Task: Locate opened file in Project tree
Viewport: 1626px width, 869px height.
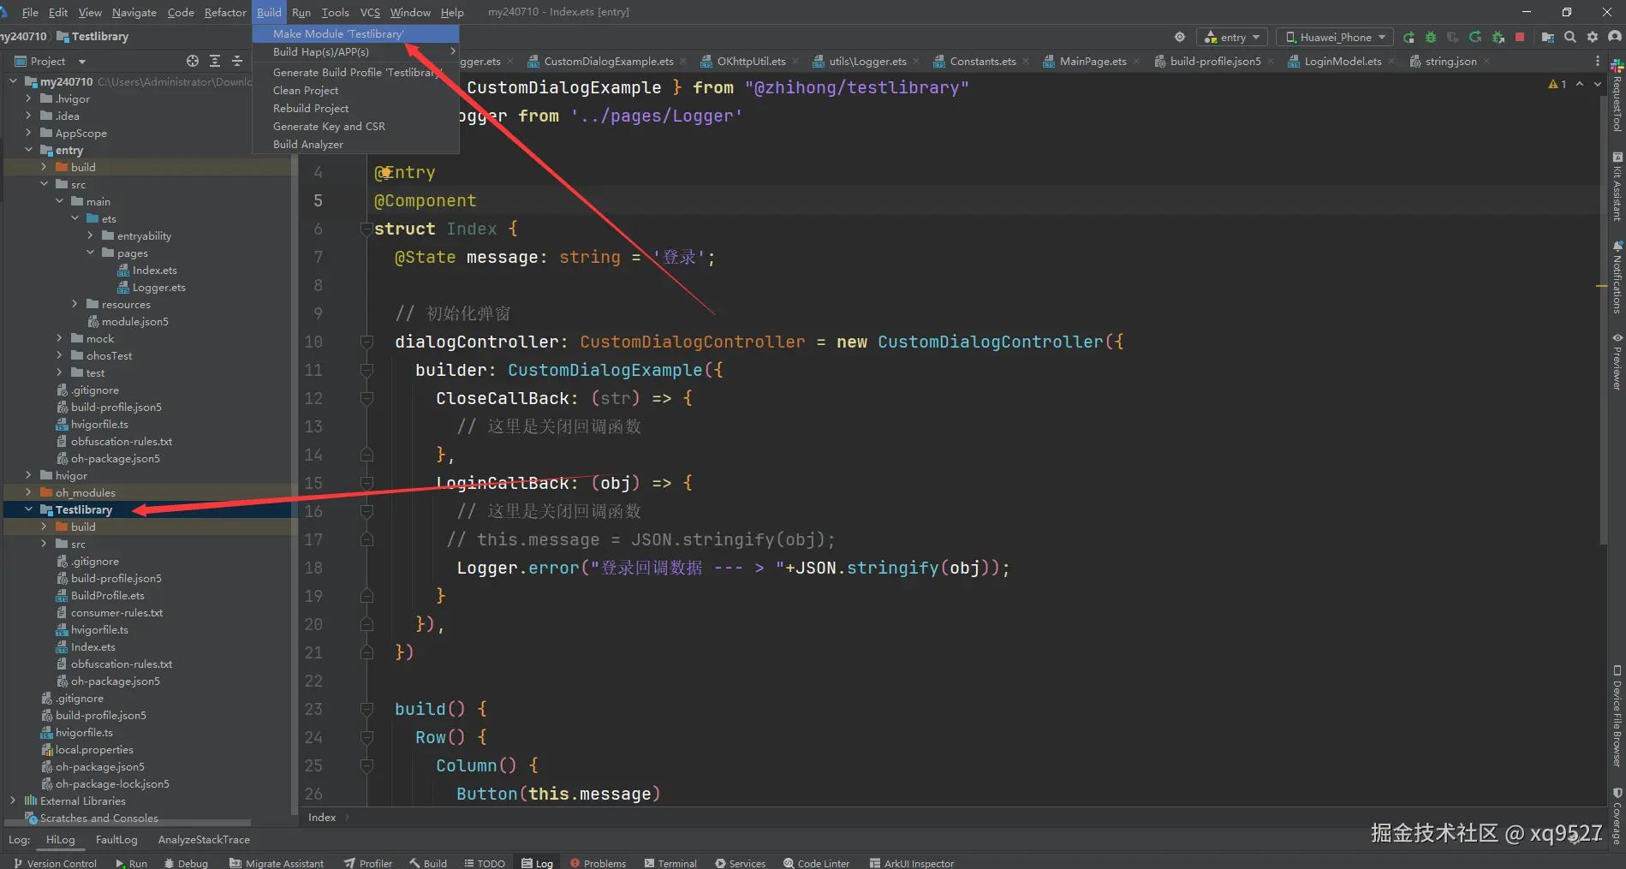Action: [x=193, y=61]
